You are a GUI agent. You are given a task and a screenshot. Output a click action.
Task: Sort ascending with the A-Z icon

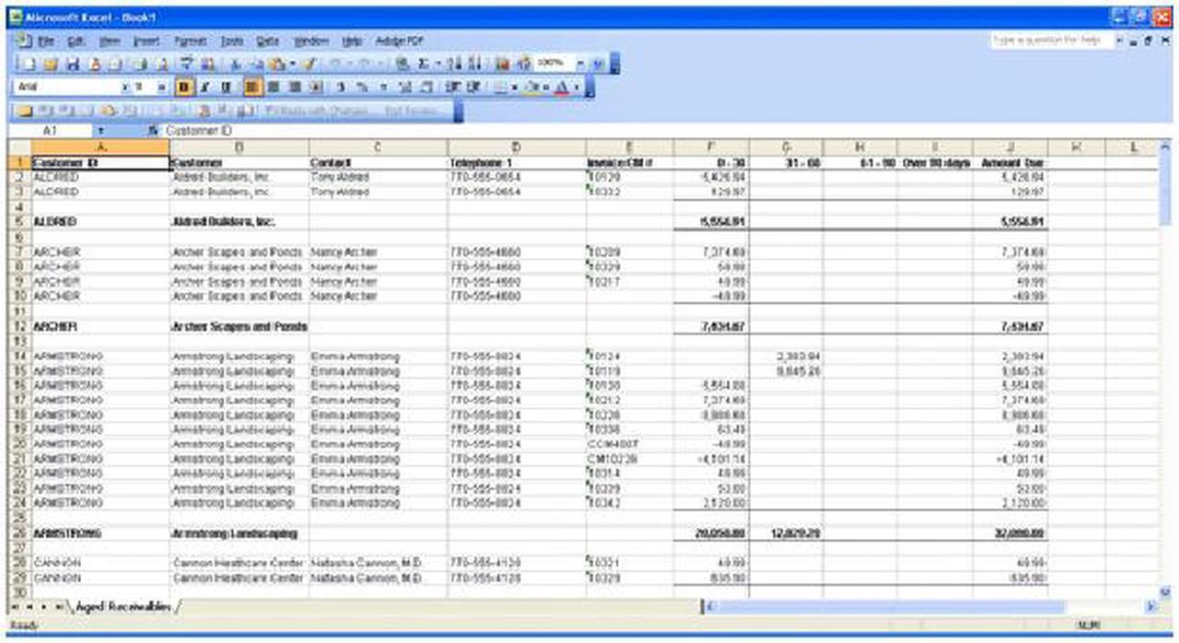455,64
